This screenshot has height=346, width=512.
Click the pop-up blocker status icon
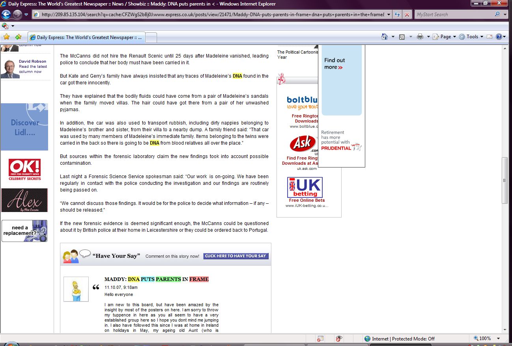tap(320, 339)
